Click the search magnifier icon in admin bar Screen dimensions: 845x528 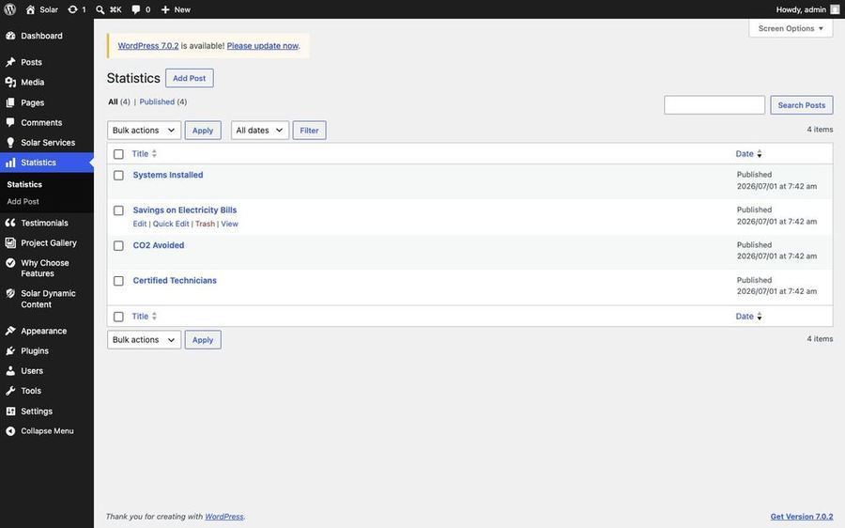pyautogui.click(x=100, y=9)
